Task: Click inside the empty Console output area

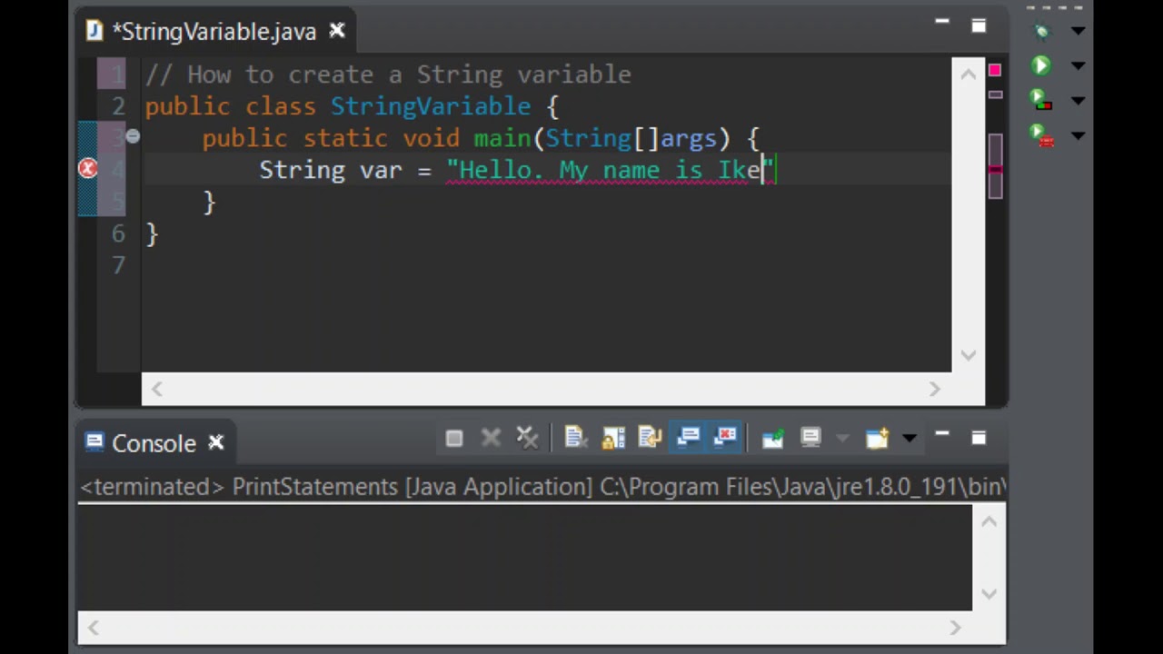Action: point(524,558)
